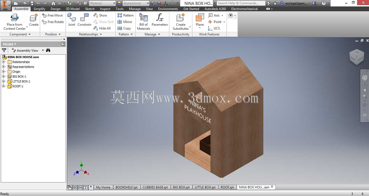
Task: Click the binoculars find icon in browser
Action: pyautogui.click(x=48, y=50)
